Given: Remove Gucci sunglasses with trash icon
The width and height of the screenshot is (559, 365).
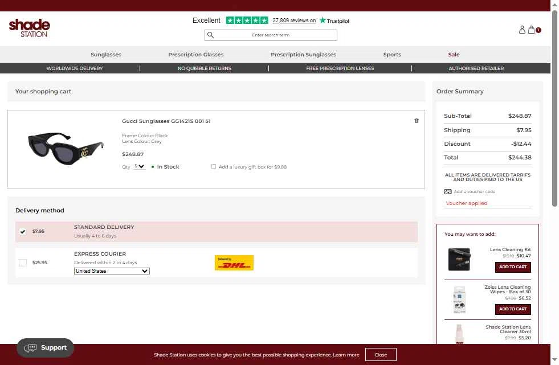Looking at the screenshot, I should pyautogui.click(x=417, y=121).
